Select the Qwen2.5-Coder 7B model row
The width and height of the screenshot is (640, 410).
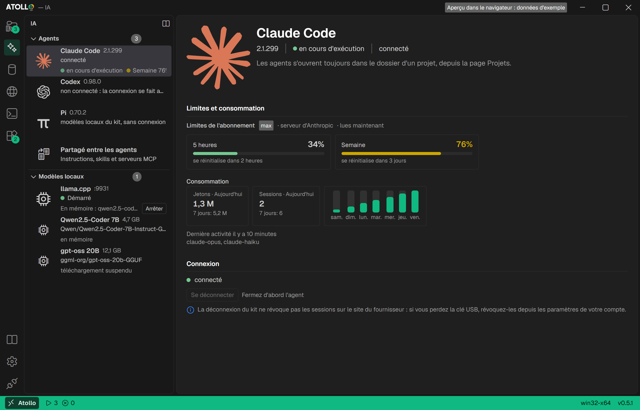click(99, 229)
